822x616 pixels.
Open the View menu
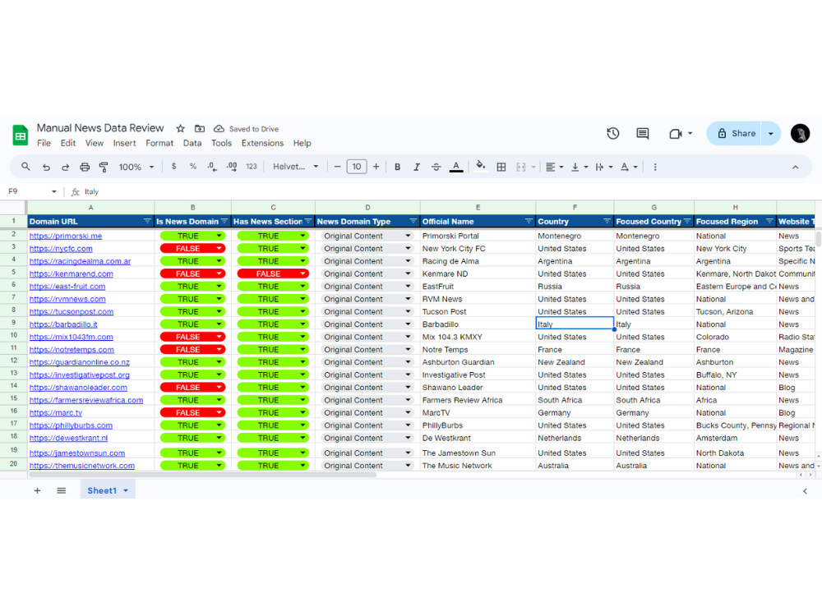[95, 143]
